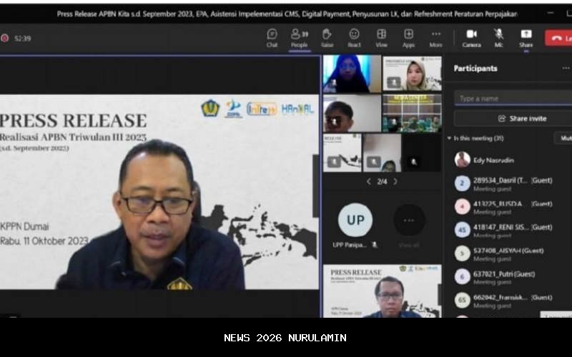Open the Apps menu
The image size is (572, 357).
pos(408,39)
